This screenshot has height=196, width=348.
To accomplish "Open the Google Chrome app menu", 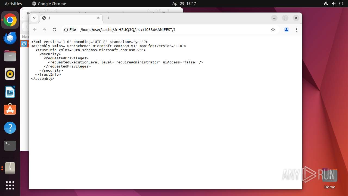I will (49, 4).
